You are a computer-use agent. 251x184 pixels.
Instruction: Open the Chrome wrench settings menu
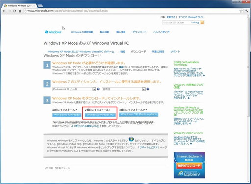click(247, 11)
